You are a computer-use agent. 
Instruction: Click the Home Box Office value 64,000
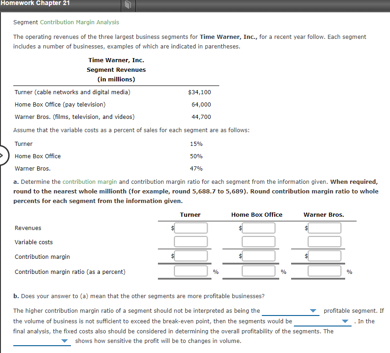click(x=201, y=105)
